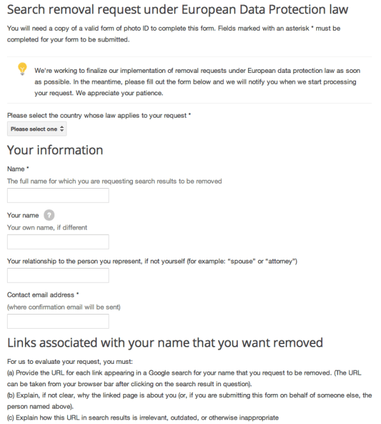This screenshot has height=424, width=381.
Task: Click the full name search results hint
Action: point(114,181)
